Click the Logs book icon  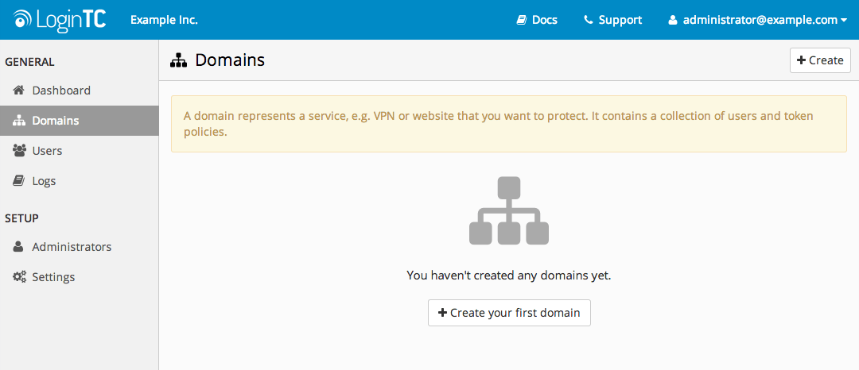pos(18,181)
